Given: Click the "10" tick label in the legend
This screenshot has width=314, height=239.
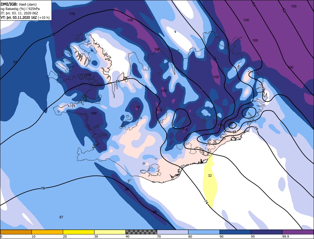Looking at the screenshot, I should 34,236.
